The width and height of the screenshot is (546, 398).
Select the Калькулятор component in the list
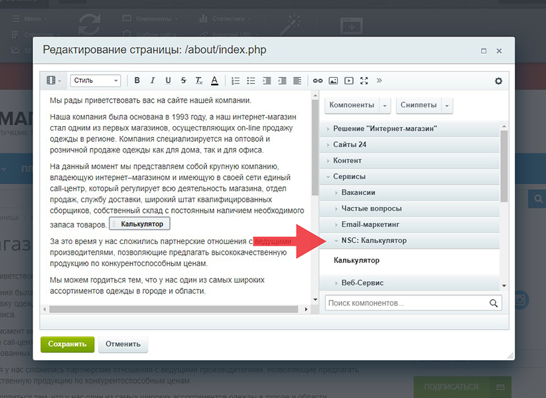[x=357, y=261]
